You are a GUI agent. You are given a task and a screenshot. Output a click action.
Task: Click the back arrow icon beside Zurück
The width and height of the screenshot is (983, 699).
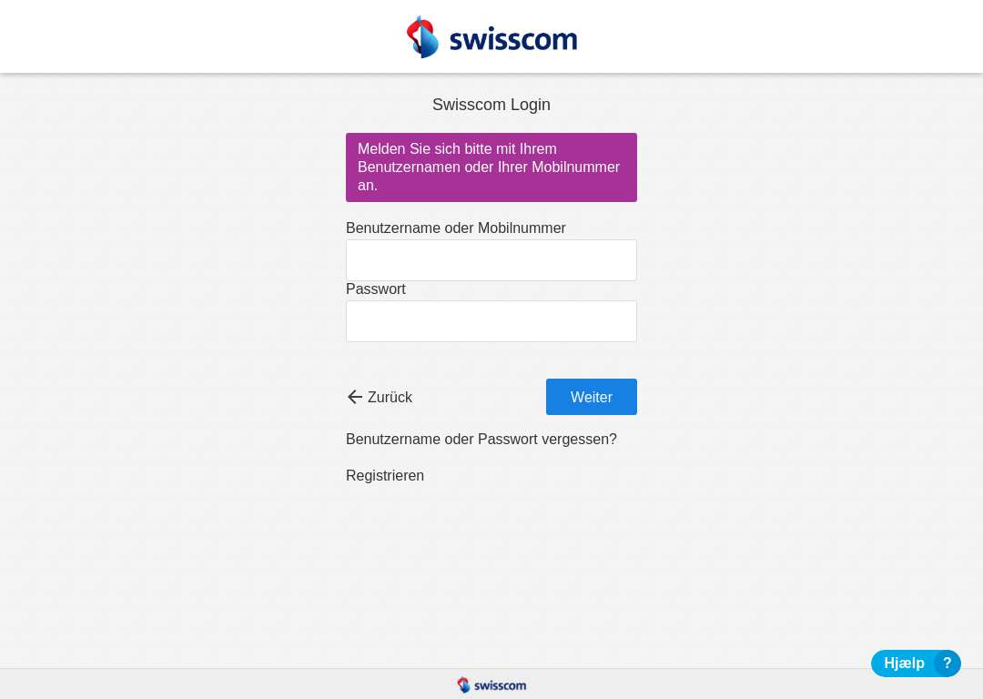pyautogui.click(x=355, y=397)
